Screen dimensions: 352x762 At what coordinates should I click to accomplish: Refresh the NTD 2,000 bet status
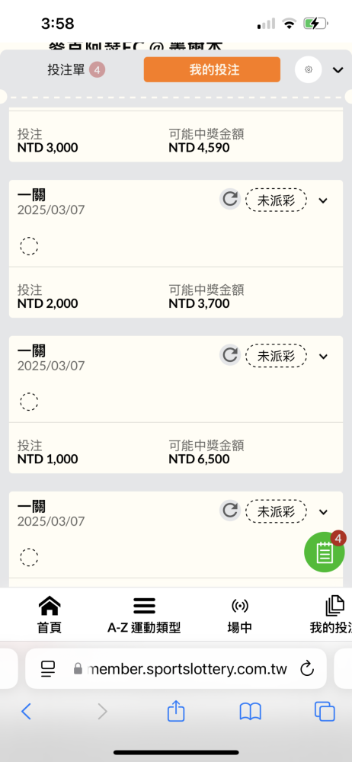[x=230, y=200]
